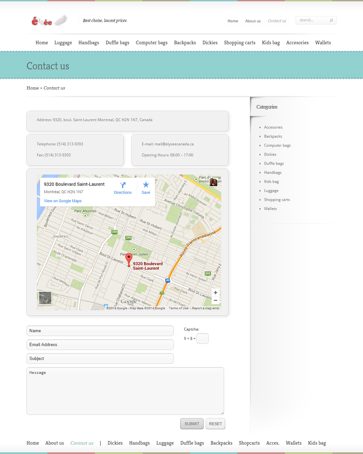Switch map to satellite view thumbnail
The height and width of the screenshot is (454, 363).
tap(45, 298)
